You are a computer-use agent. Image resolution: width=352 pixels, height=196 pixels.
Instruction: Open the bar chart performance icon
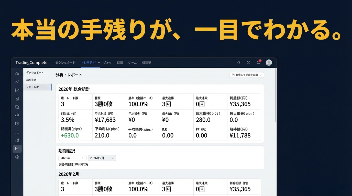tap(17, 140)
